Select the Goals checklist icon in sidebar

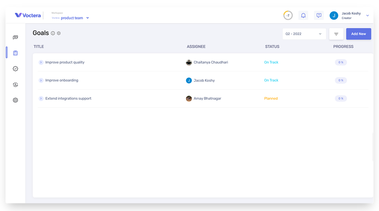point(16,53)
